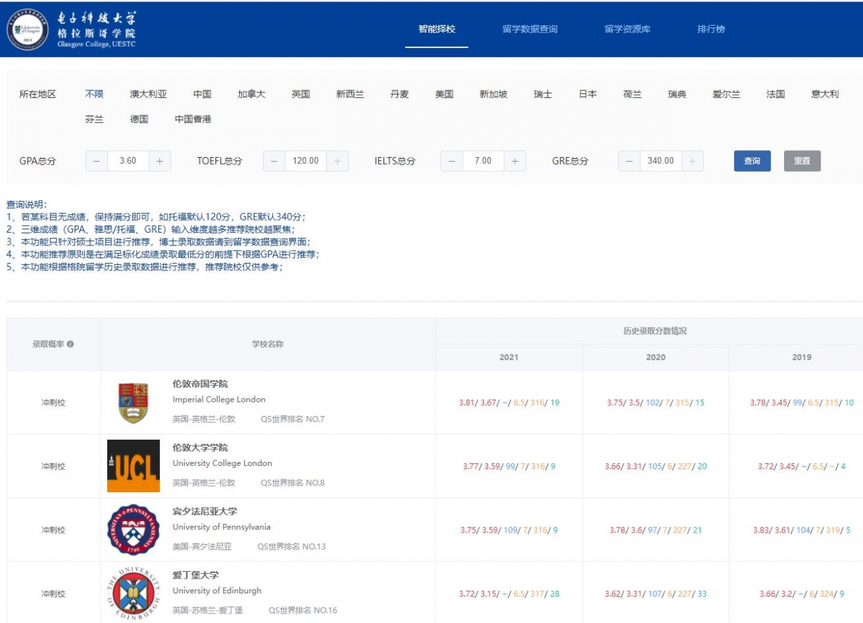This screenshot has height=623, width=863.
Task: Decrease GRE score with minus button
Action: coord(629,161)
